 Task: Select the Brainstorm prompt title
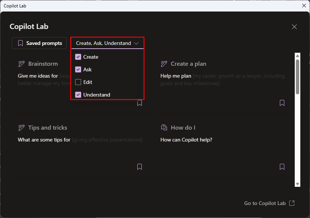[x=43, y=64]
